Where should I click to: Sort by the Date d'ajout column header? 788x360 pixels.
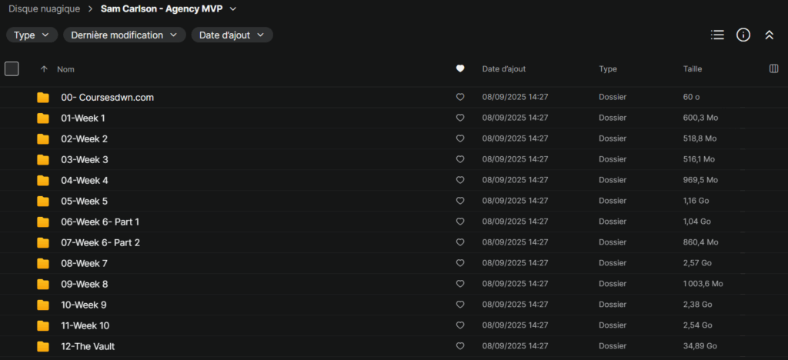click(503, 69)
